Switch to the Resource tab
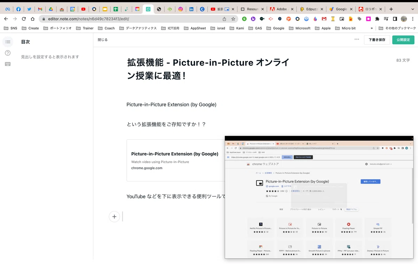This screenshot has width=418, height=264. (251, 9)
